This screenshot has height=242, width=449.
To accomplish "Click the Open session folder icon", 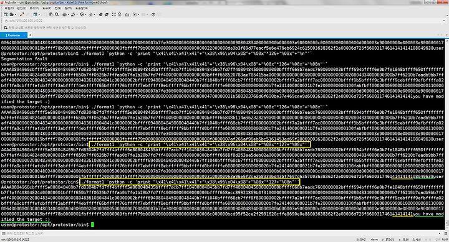I will (11, 14).
